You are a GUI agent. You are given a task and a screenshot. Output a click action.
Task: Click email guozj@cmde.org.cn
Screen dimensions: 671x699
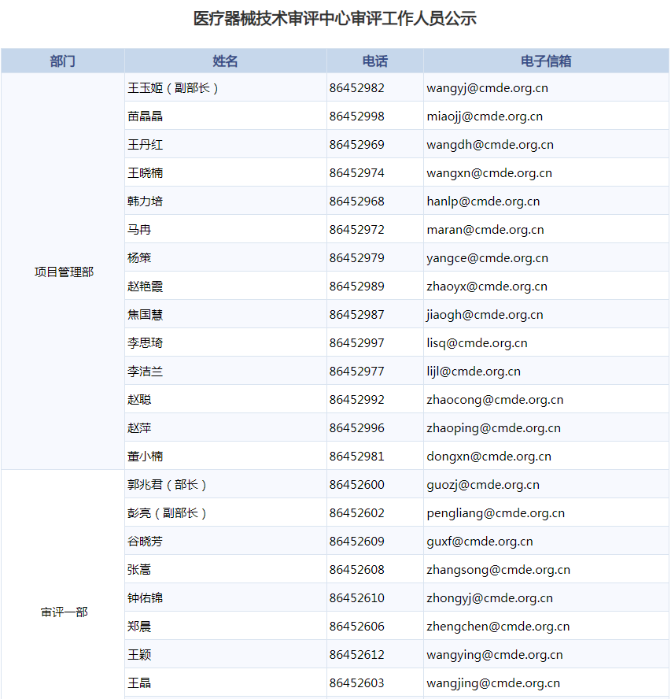coord(483,485)
